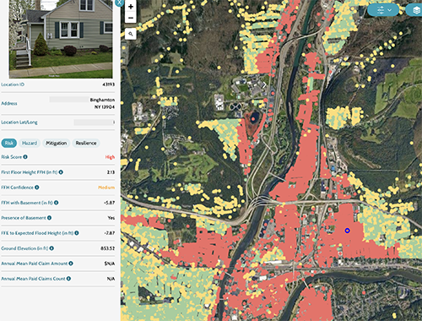Click the flood height difference value -7.87
This screenshot has height=321, width=422.
pos(109,233)
